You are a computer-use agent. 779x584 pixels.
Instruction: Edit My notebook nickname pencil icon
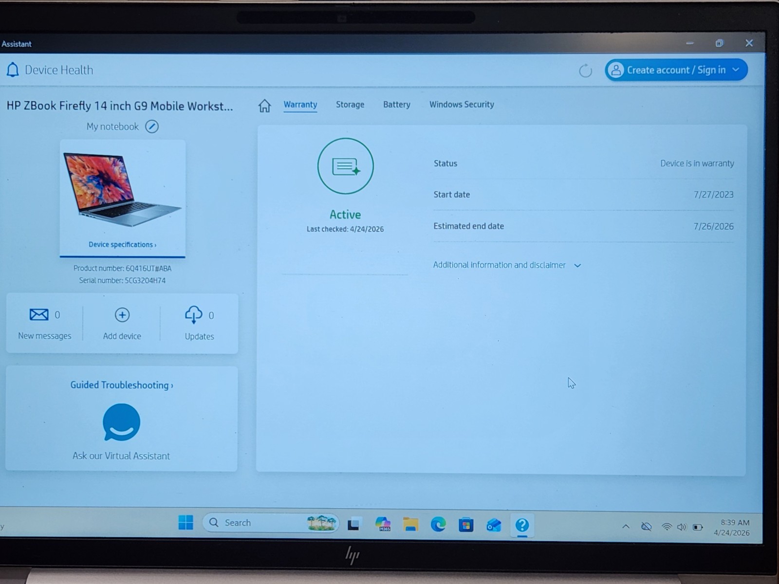pos(152,127)
